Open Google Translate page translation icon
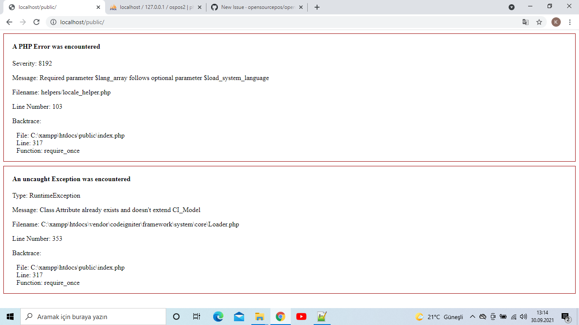This screenshot has width=579, height=325. tap(526, 22)
